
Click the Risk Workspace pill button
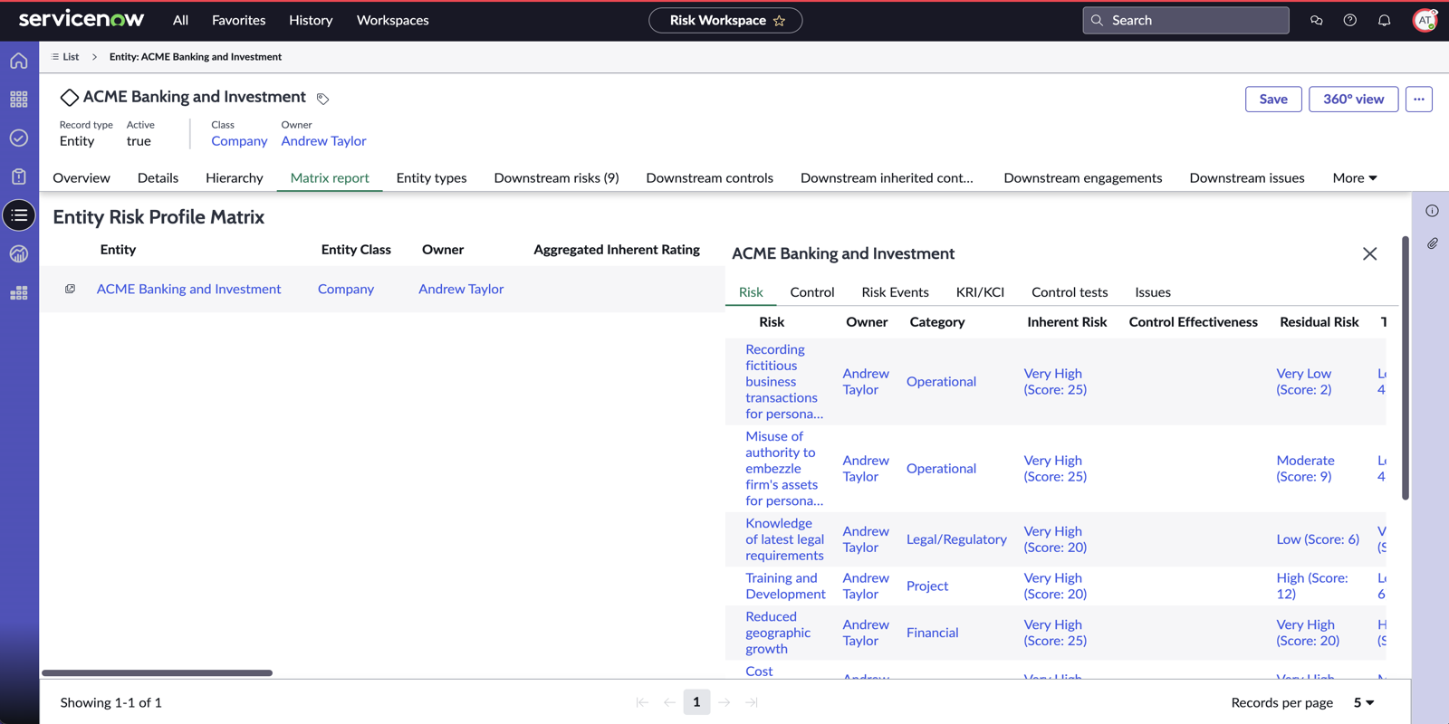[725, 21]
